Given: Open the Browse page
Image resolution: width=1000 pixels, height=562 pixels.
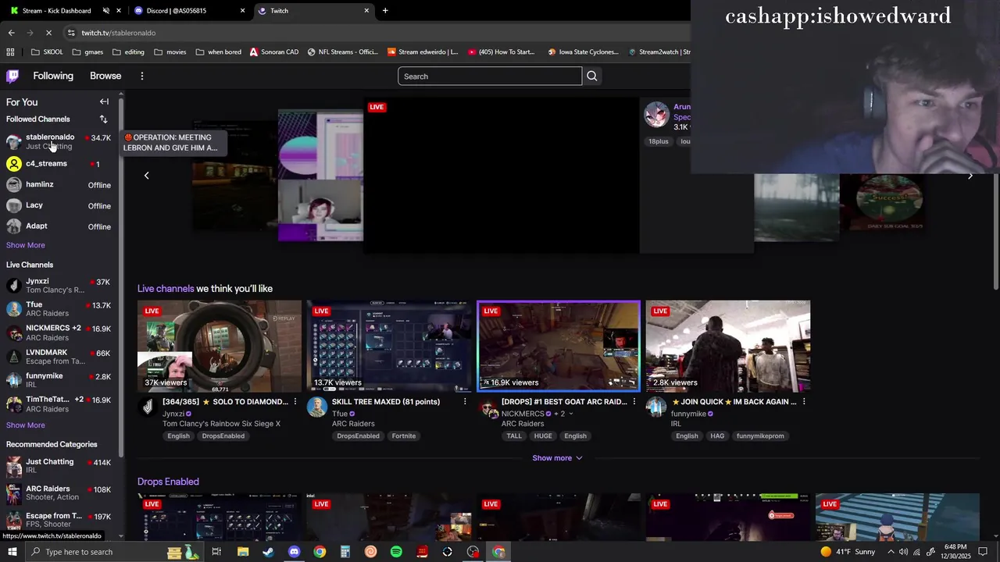Looking at the screenshot, I should point(105,76).
